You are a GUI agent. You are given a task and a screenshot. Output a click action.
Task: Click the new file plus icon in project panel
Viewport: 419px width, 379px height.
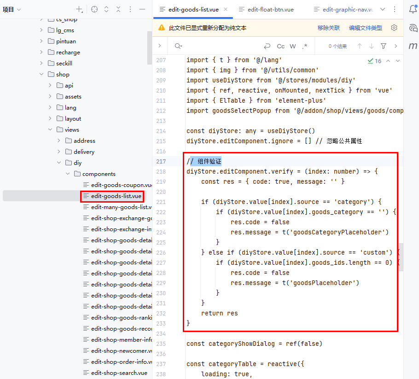pyautogui.click(x=79, y=9)
